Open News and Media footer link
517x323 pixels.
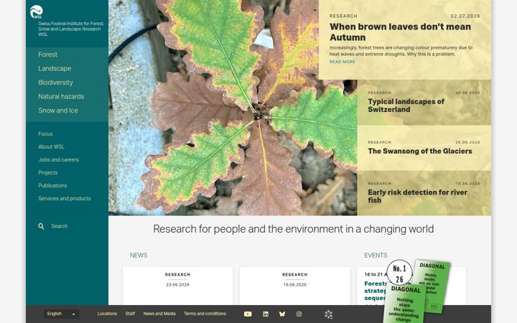point(159,314)
